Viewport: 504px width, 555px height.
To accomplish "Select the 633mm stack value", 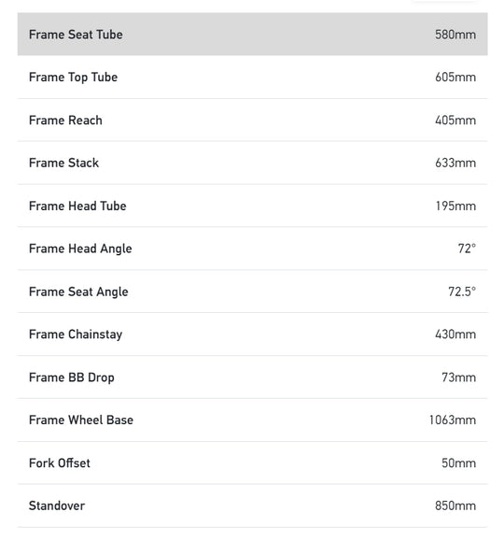I will point(455,163).
